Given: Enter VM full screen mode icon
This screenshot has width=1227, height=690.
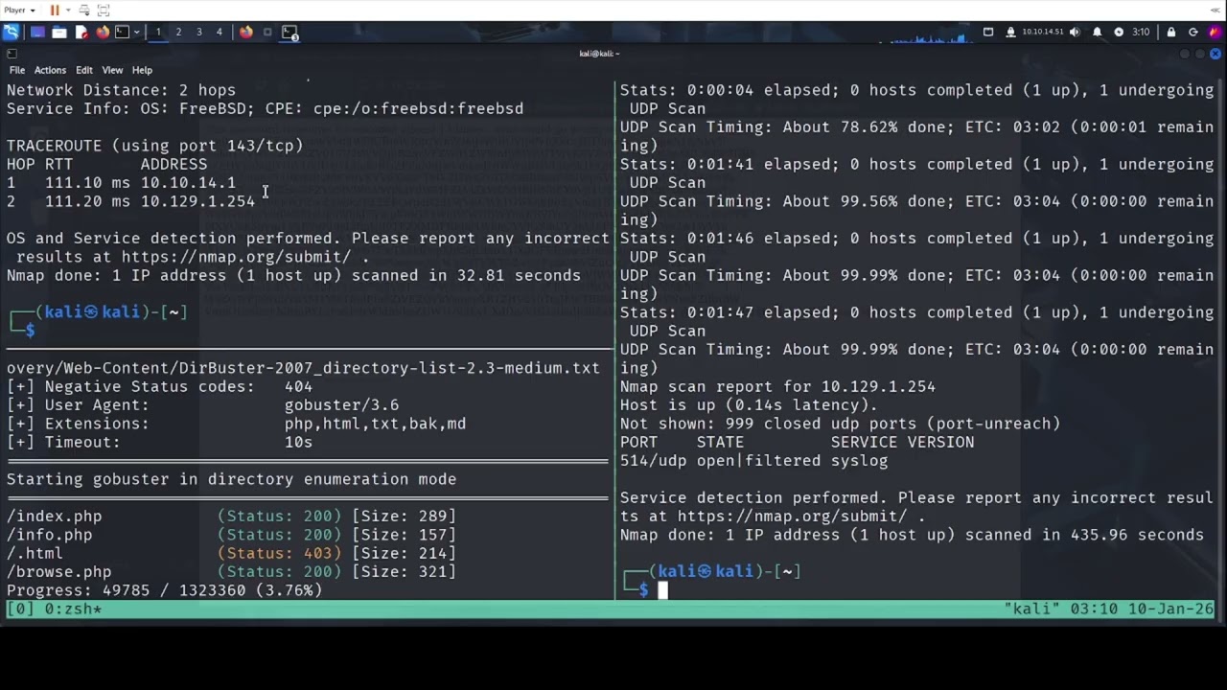Looking at the screenshot, I should pos(104,10).
